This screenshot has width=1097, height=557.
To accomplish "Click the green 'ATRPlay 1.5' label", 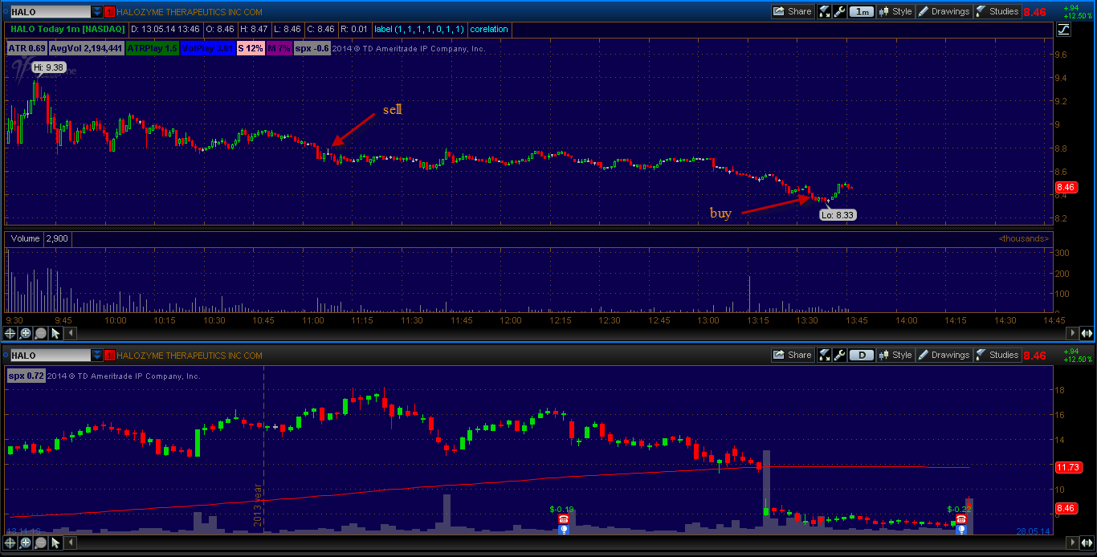I will pos(153,48).
